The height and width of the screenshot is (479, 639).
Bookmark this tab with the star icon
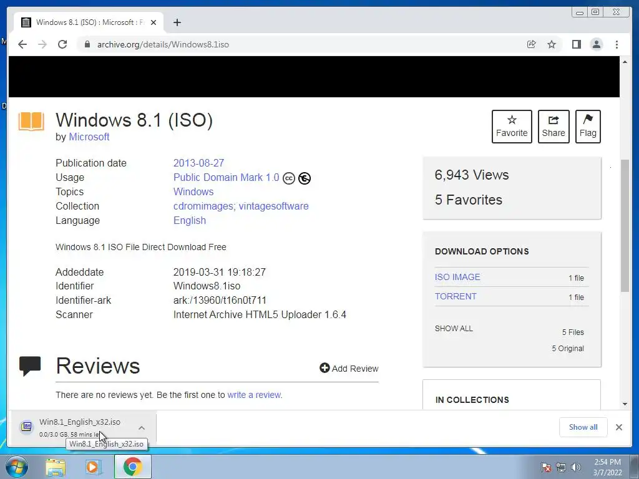(x=552, y=44)
